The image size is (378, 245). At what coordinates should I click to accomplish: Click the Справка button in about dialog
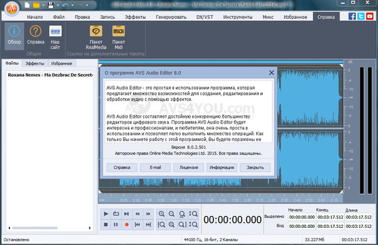tap(122, 168)
